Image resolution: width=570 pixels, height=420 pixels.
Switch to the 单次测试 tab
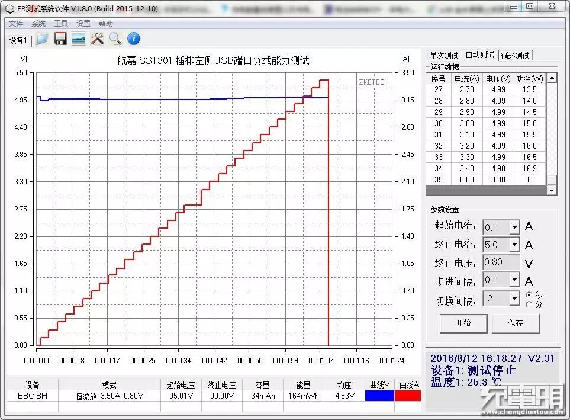tap(444, 56)
